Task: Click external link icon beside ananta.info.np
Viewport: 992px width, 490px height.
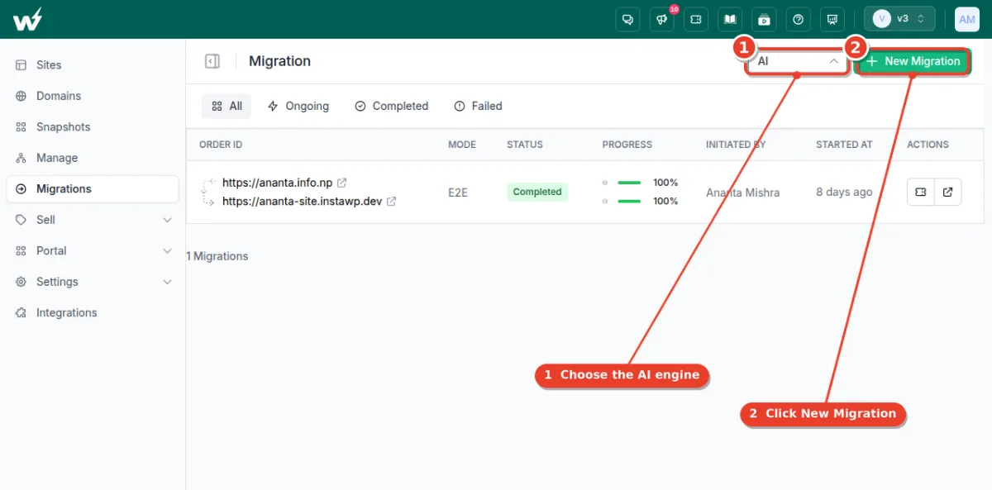Action: 341,183
